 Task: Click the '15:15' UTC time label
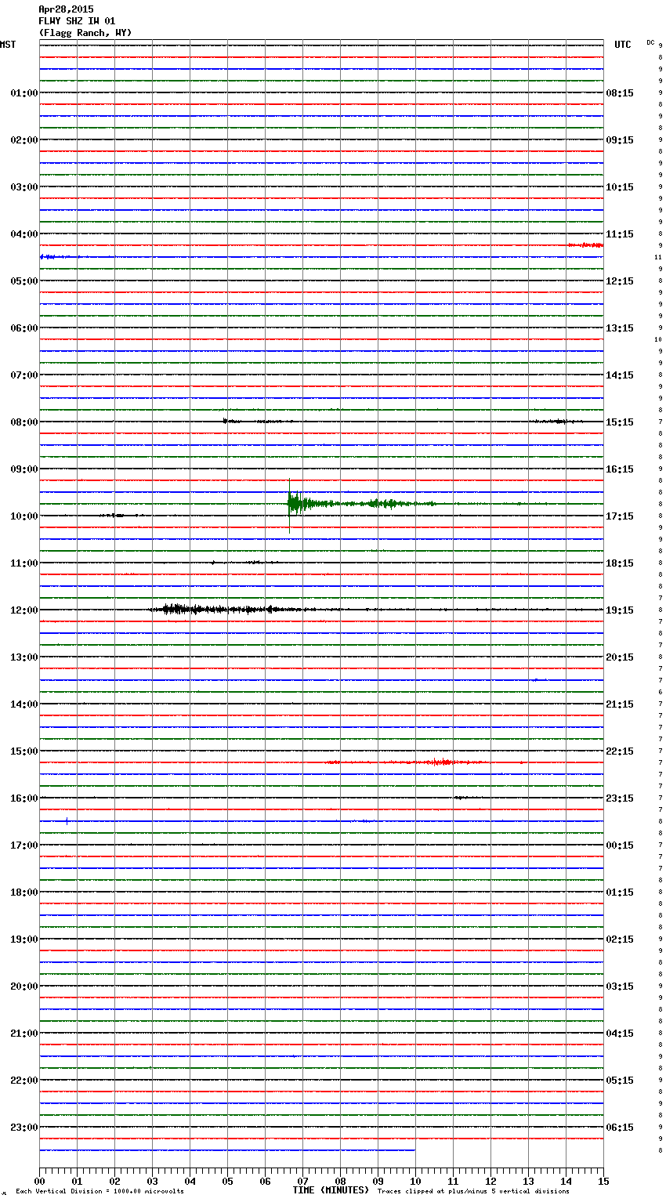pos(620,422)
